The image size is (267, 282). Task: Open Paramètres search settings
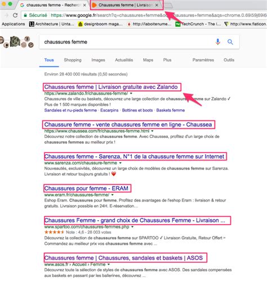click(x=203, y=60)
